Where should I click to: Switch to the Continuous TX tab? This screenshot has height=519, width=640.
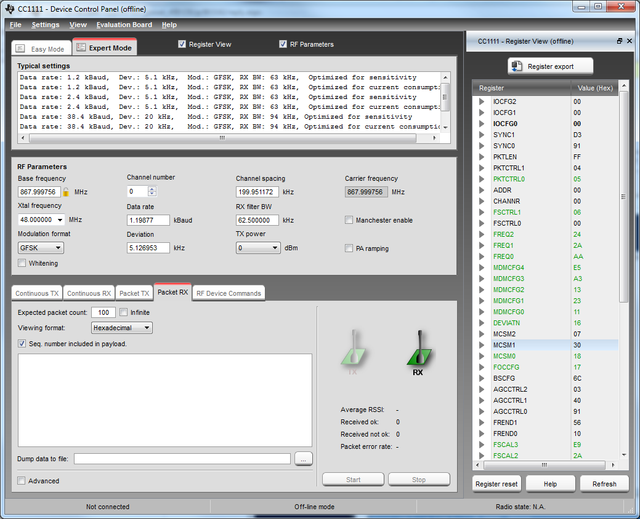(x=37, y=293)
